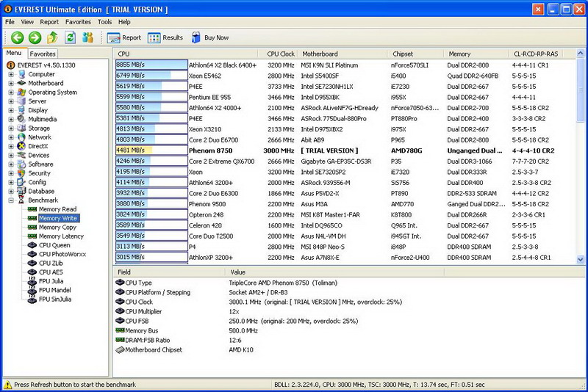Expand the Computer tree node

pos(11,74)
